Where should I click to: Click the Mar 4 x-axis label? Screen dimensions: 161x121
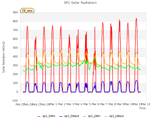pyautogui.click(x=78, y=104)
